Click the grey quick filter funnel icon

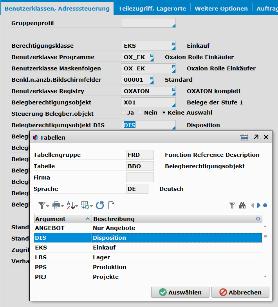(232, 205)
